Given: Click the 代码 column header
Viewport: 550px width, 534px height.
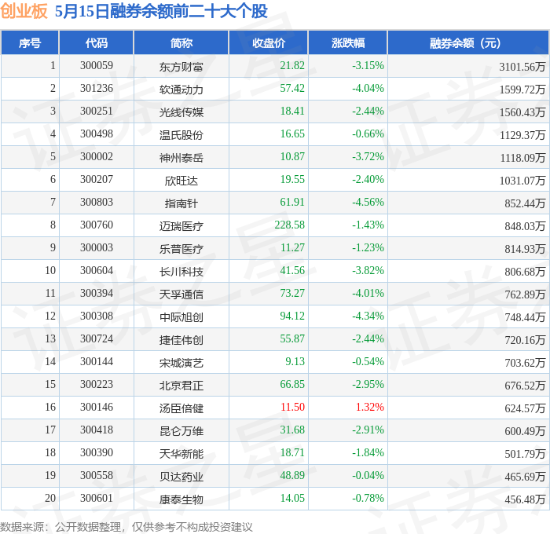Looking at the screenshot, I should pyautogui.click(x=97, y=42).
